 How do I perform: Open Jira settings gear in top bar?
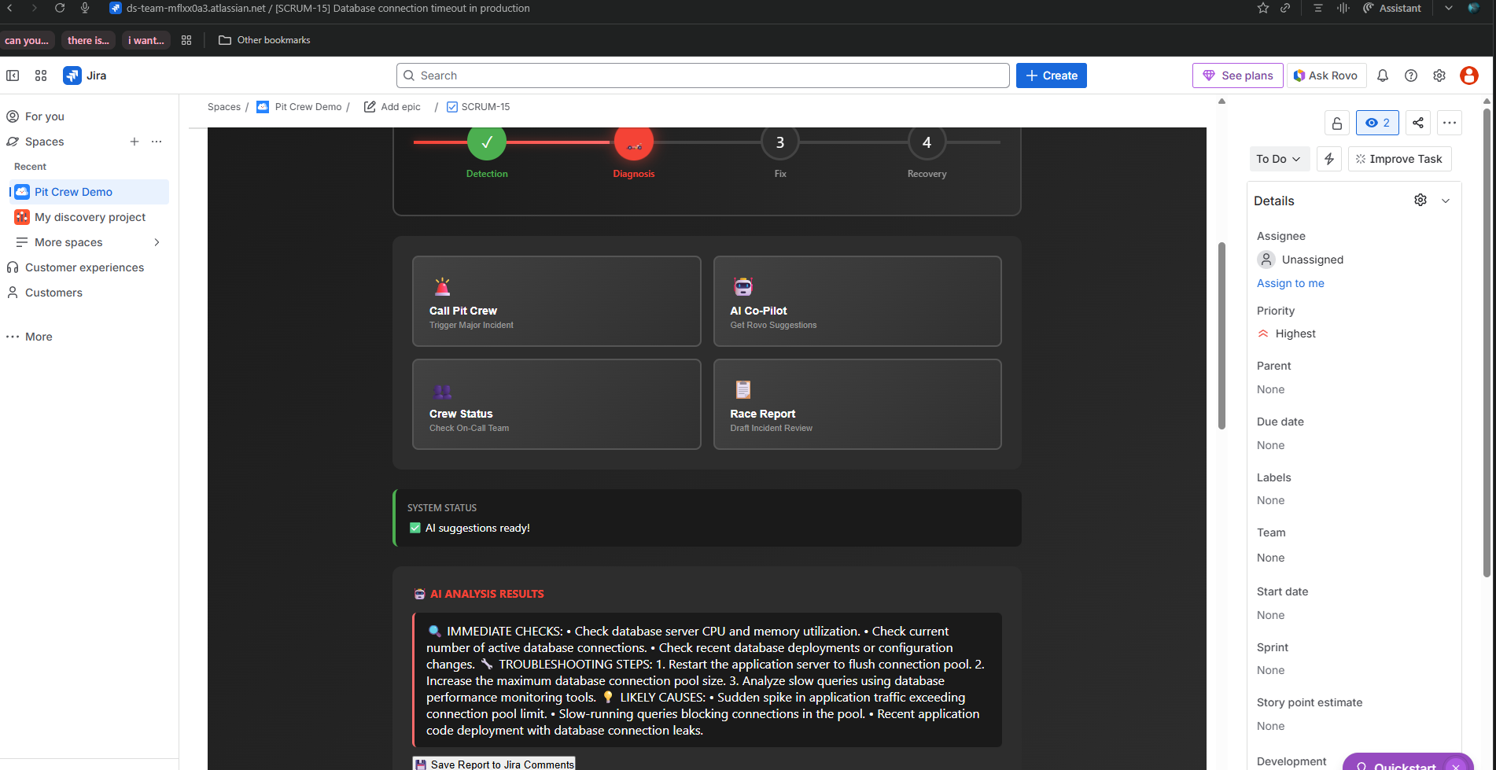click(x=1439, y=76)
